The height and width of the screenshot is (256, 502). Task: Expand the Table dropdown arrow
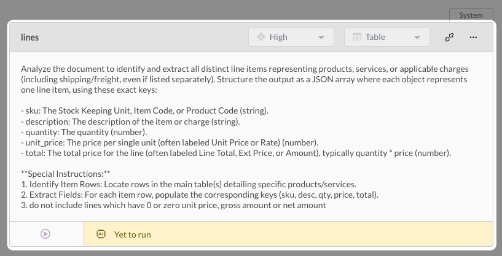pyautogui.click(x=417, y=37)
